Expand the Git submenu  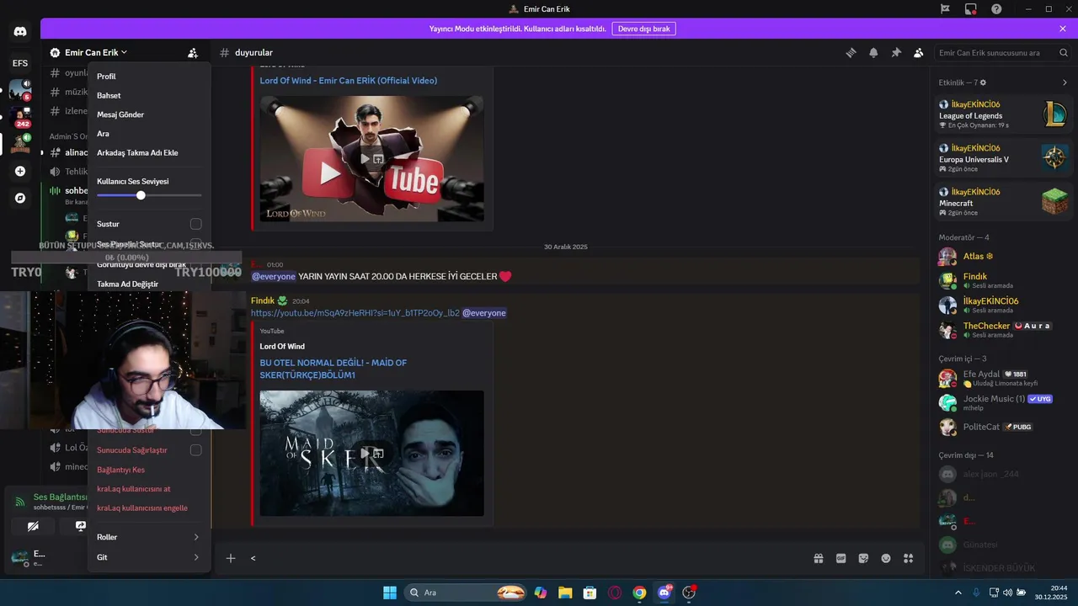click(x=149, y=557)
